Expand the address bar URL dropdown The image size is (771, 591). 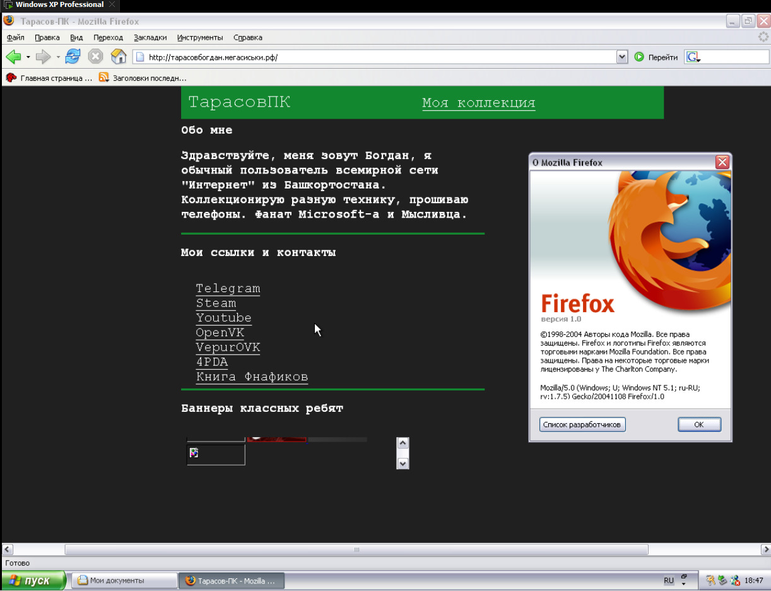622,57
